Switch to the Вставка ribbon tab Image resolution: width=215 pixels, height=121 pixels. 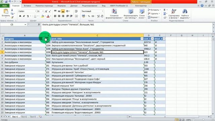(x=27, y=6)
